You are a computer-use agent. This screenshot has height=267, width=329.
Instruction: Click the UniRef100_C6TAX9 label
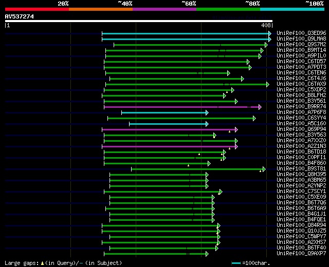(301, 84)
